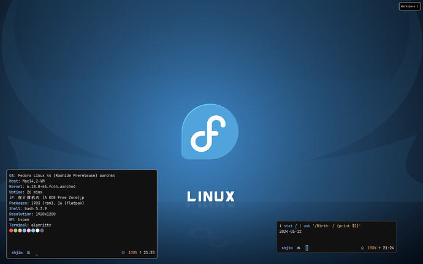Click the home icon in the left terminal prompt

(x=123, y=252)
